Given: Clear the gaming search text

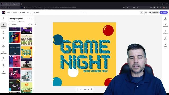Looking at the screenshot, I should pos(28,25).
